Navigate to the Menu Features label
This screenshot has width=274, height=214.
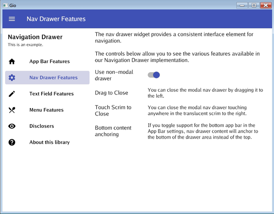coord(46,110)
